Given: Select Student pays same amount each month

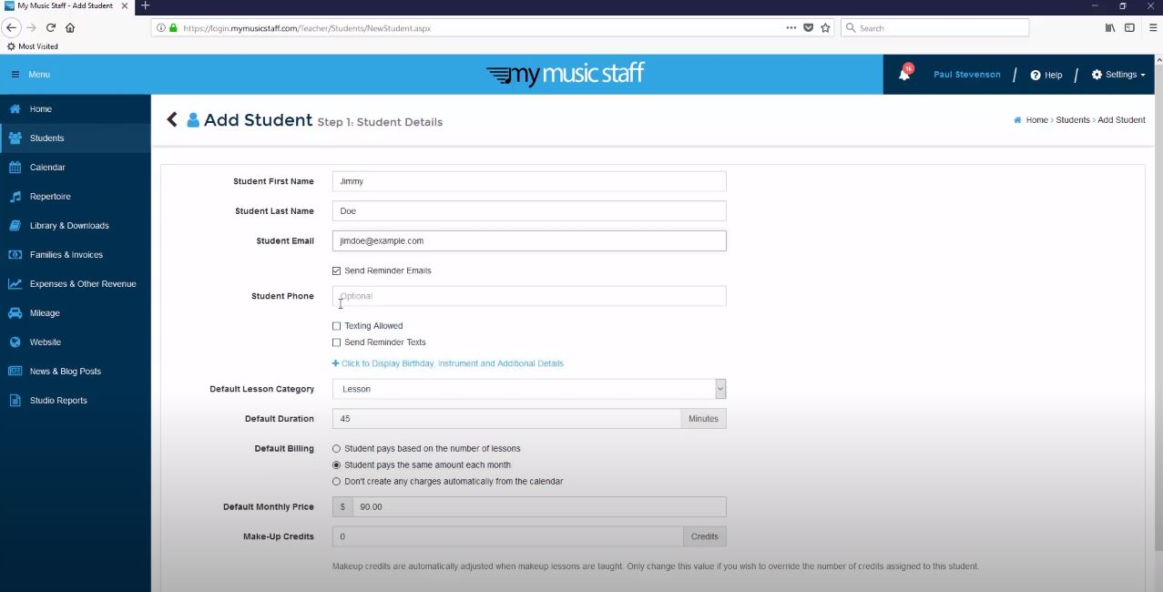Looking at the screenshot, I should (337, 465).
